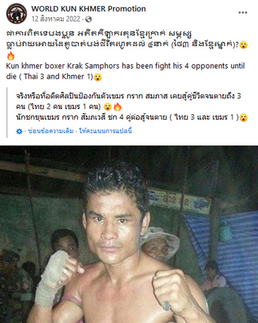Open WORLD KUN KHMER Promotion page name
258x323 pixels.
click(89, 9)
